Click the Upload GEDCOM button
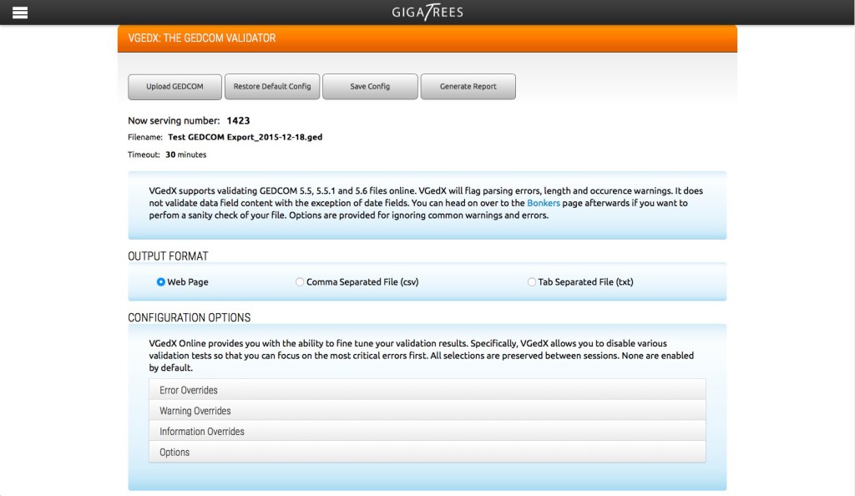This screenshot has width=855, height=496. click(x=175, y=87)
